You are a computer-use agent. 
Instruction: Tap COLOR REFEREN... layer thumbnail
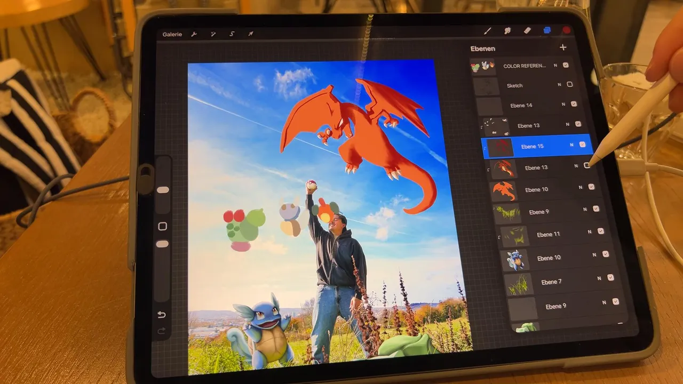click(482, 67)
